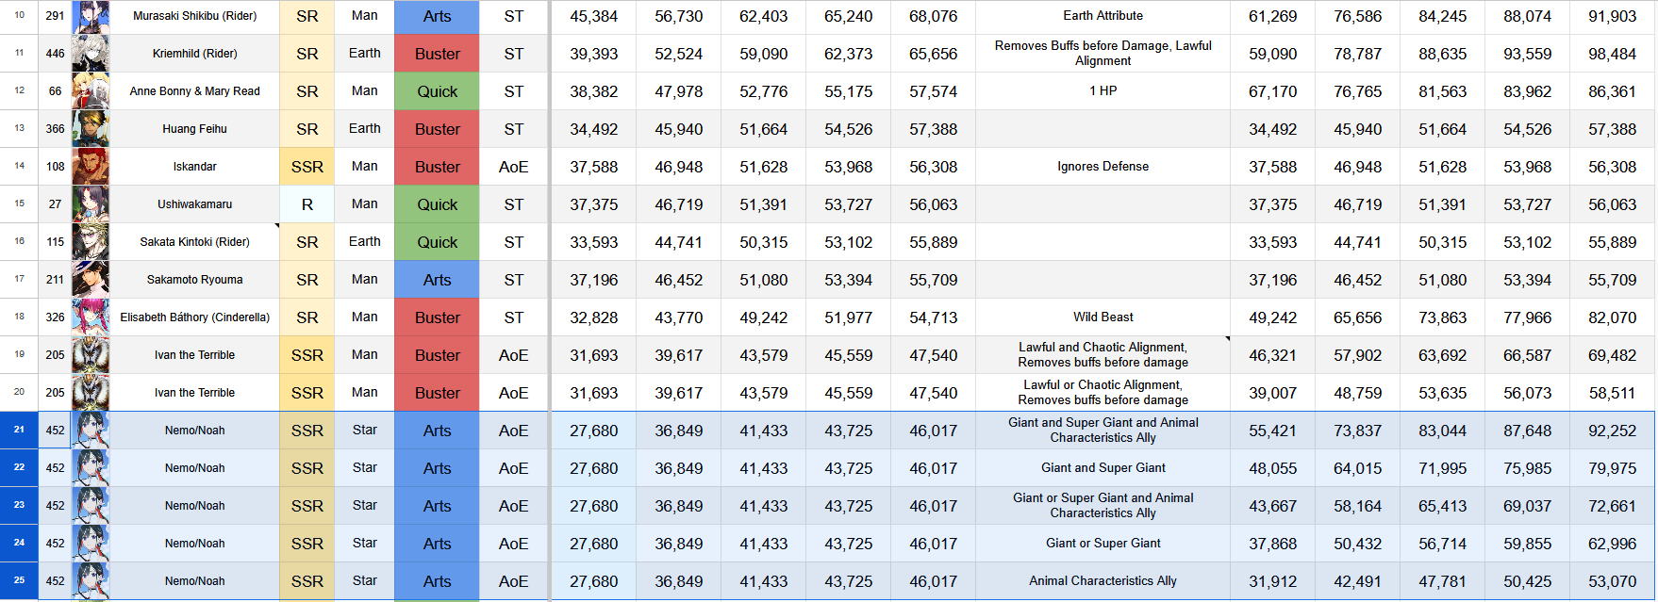The image size is (1658, 602).
Task: Select the value 92,252 for Nemo/Noah
Action: (x=1613, y=431)
